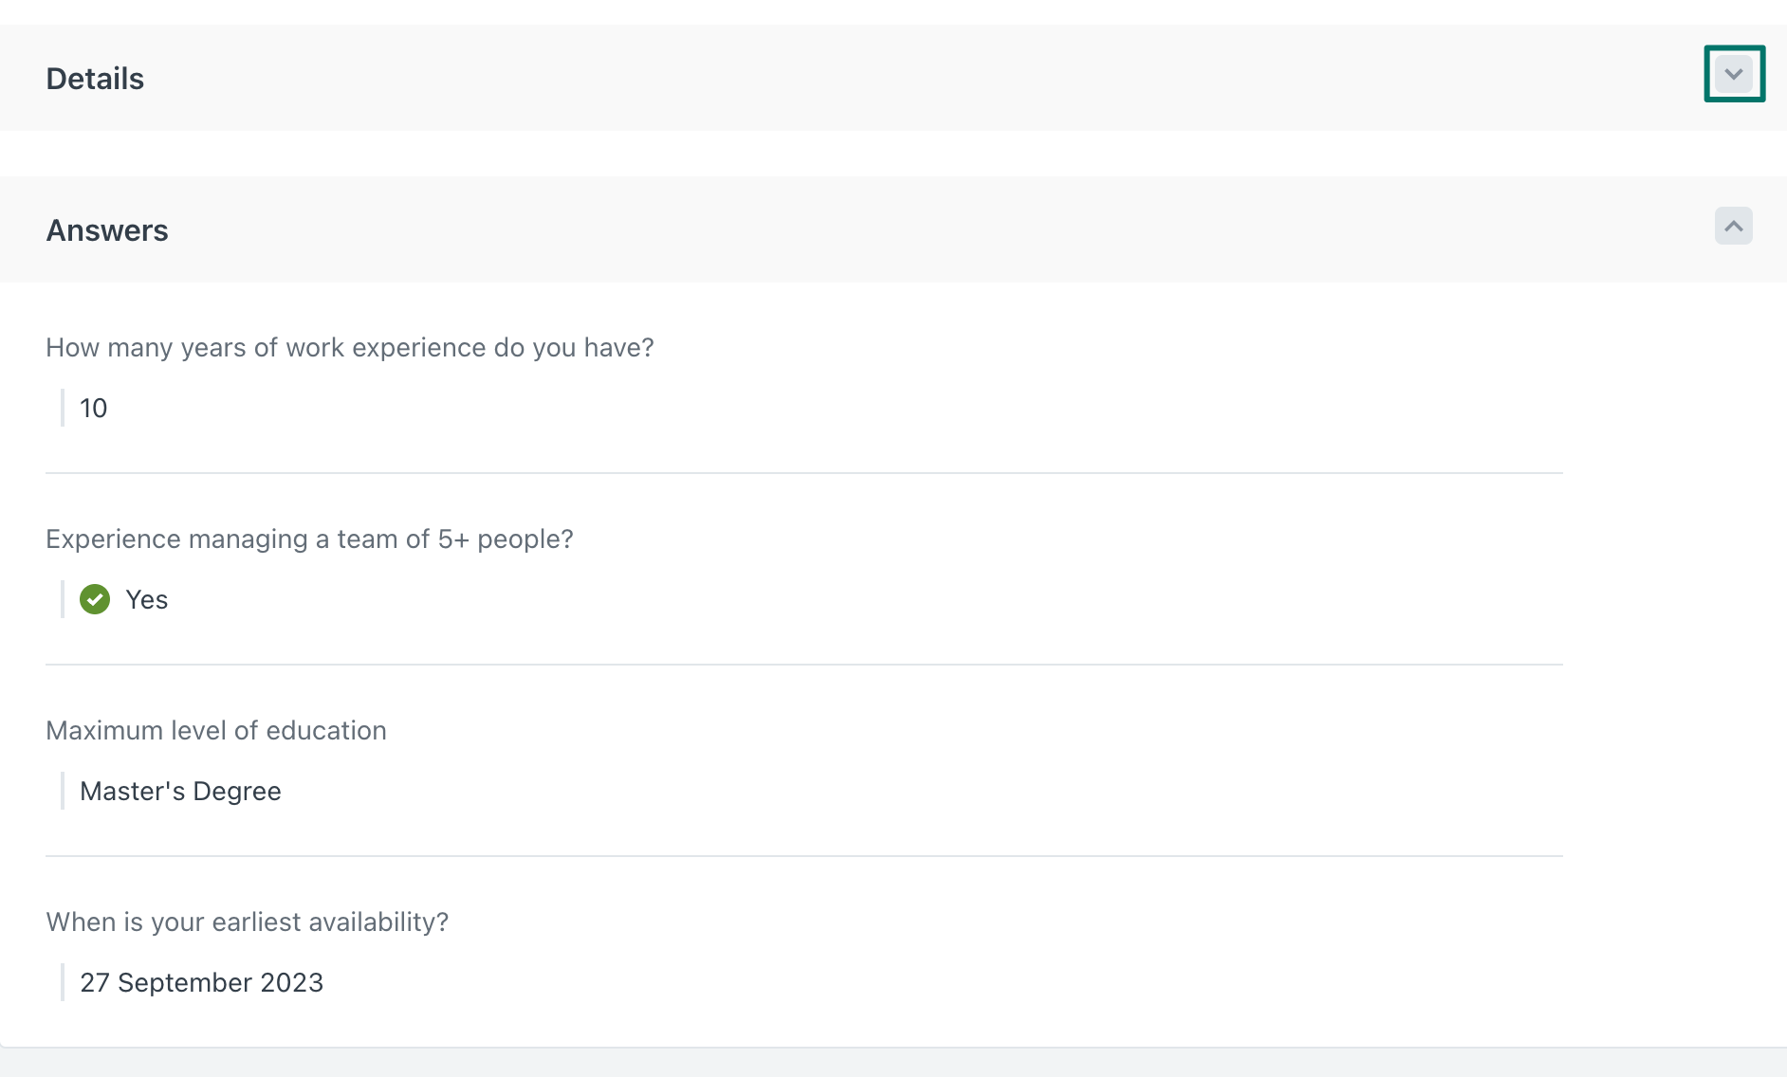The height and width of the screenshot is (1077, 1787).
Task: Click the team management experience question
Action: pyautogui.click(x=309, y=538)
